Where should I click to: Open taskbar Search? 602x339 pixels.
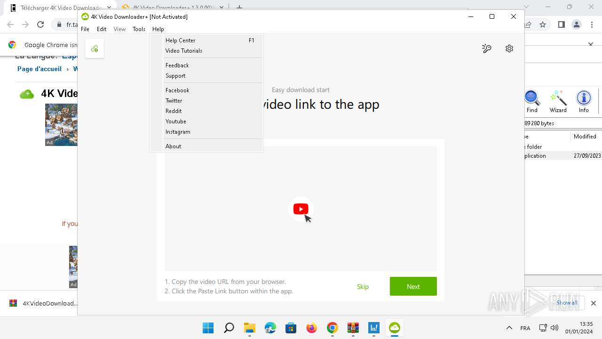click(229, 328)
